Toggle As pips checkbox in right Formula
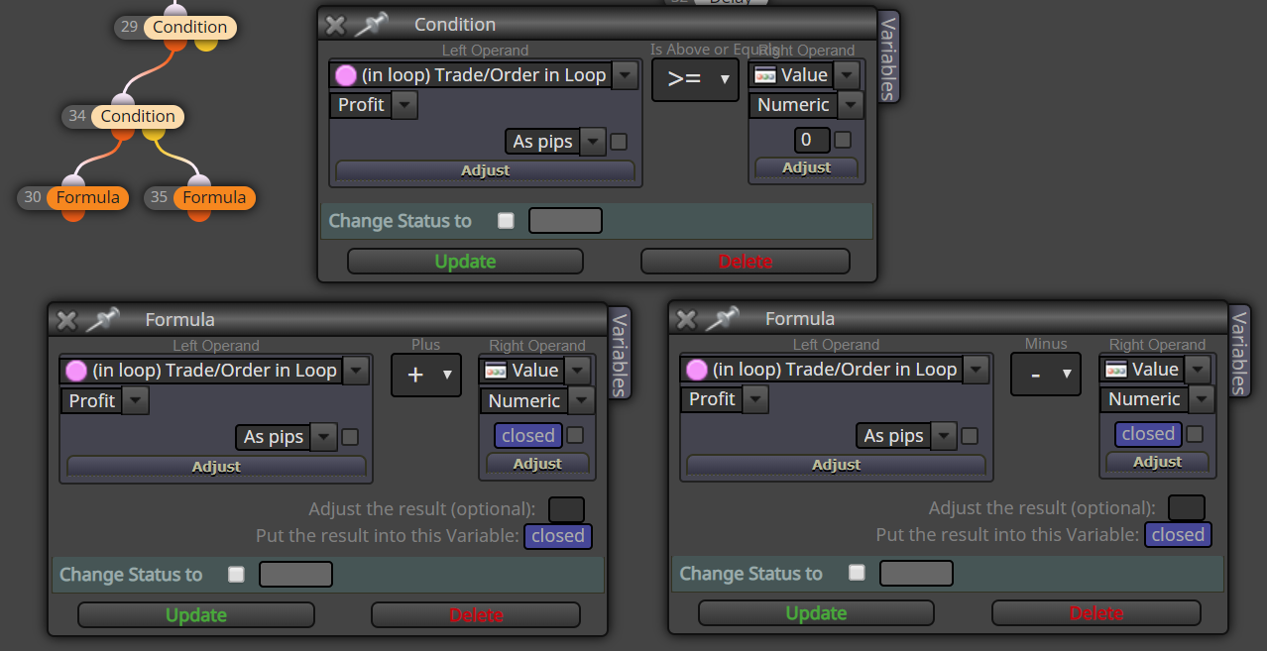Screen dimensions: 1267x651 click(x=970, y=436)
